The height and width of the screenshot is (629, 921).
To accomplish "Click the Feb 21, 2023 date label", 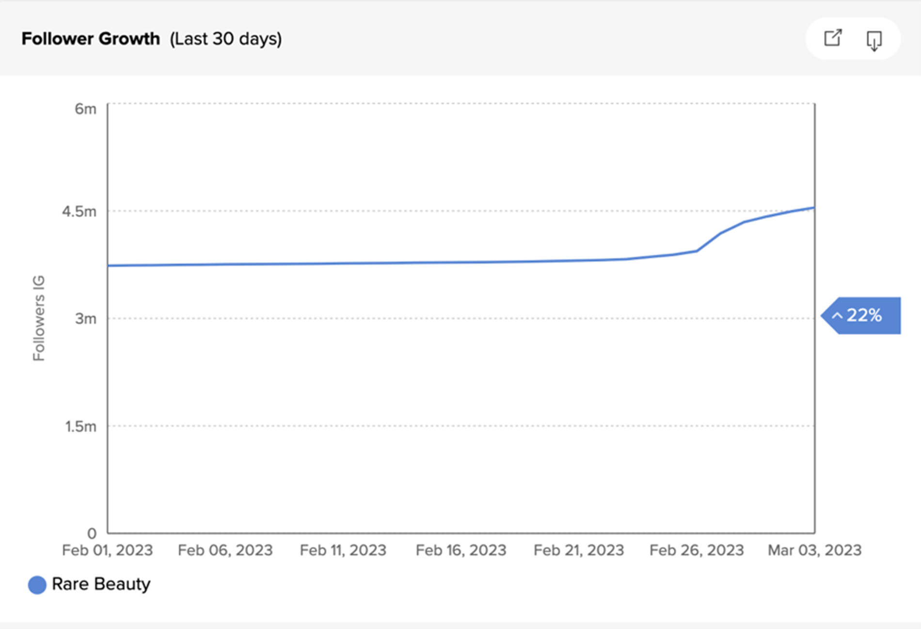I will tap(578, 550).
